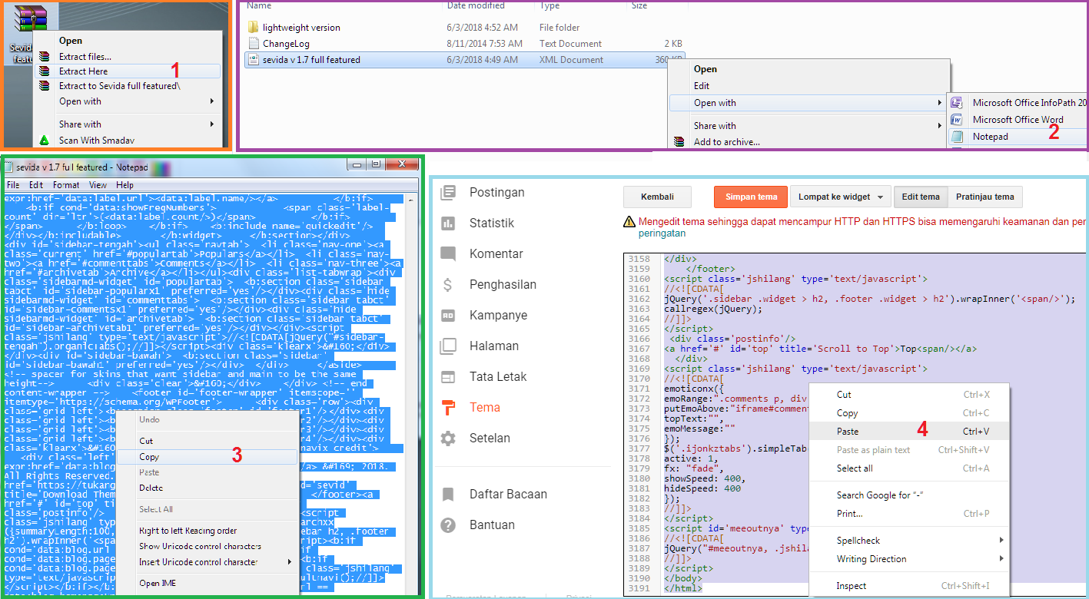Click the Komentar speech bubble icon
Screen dimensions: 1089x599
(x=448, y=254)
